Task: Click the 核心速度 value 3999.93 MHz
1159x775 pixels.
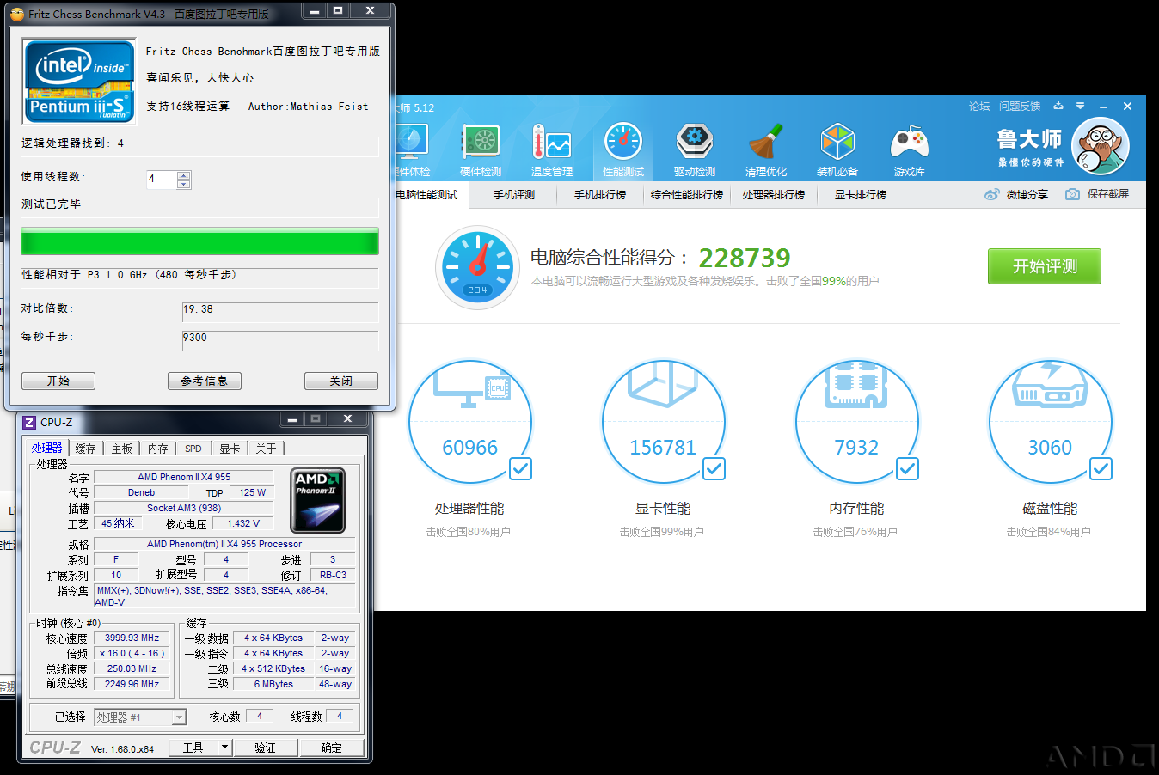Action: 132,638
